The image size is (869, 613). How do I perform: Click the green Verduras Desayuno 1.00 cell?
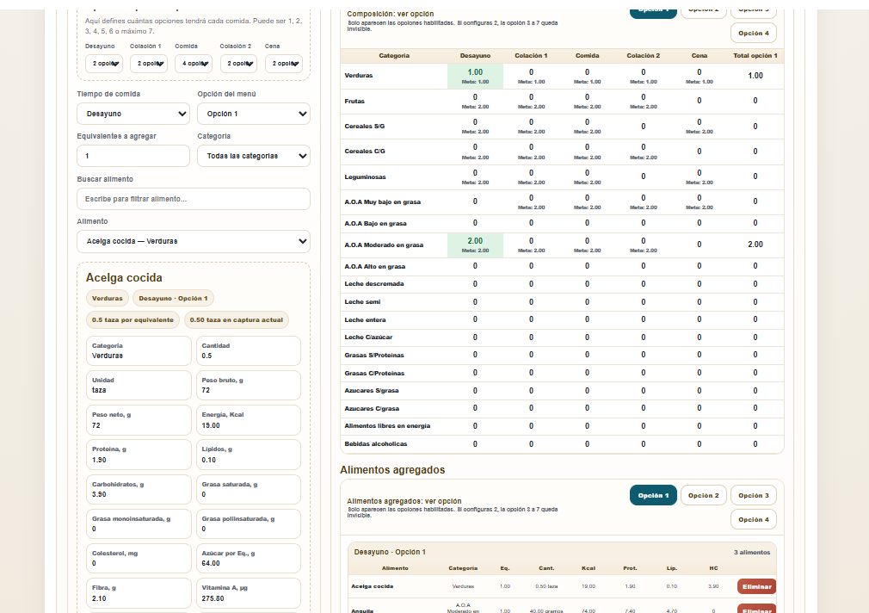(x=475, y=76)
